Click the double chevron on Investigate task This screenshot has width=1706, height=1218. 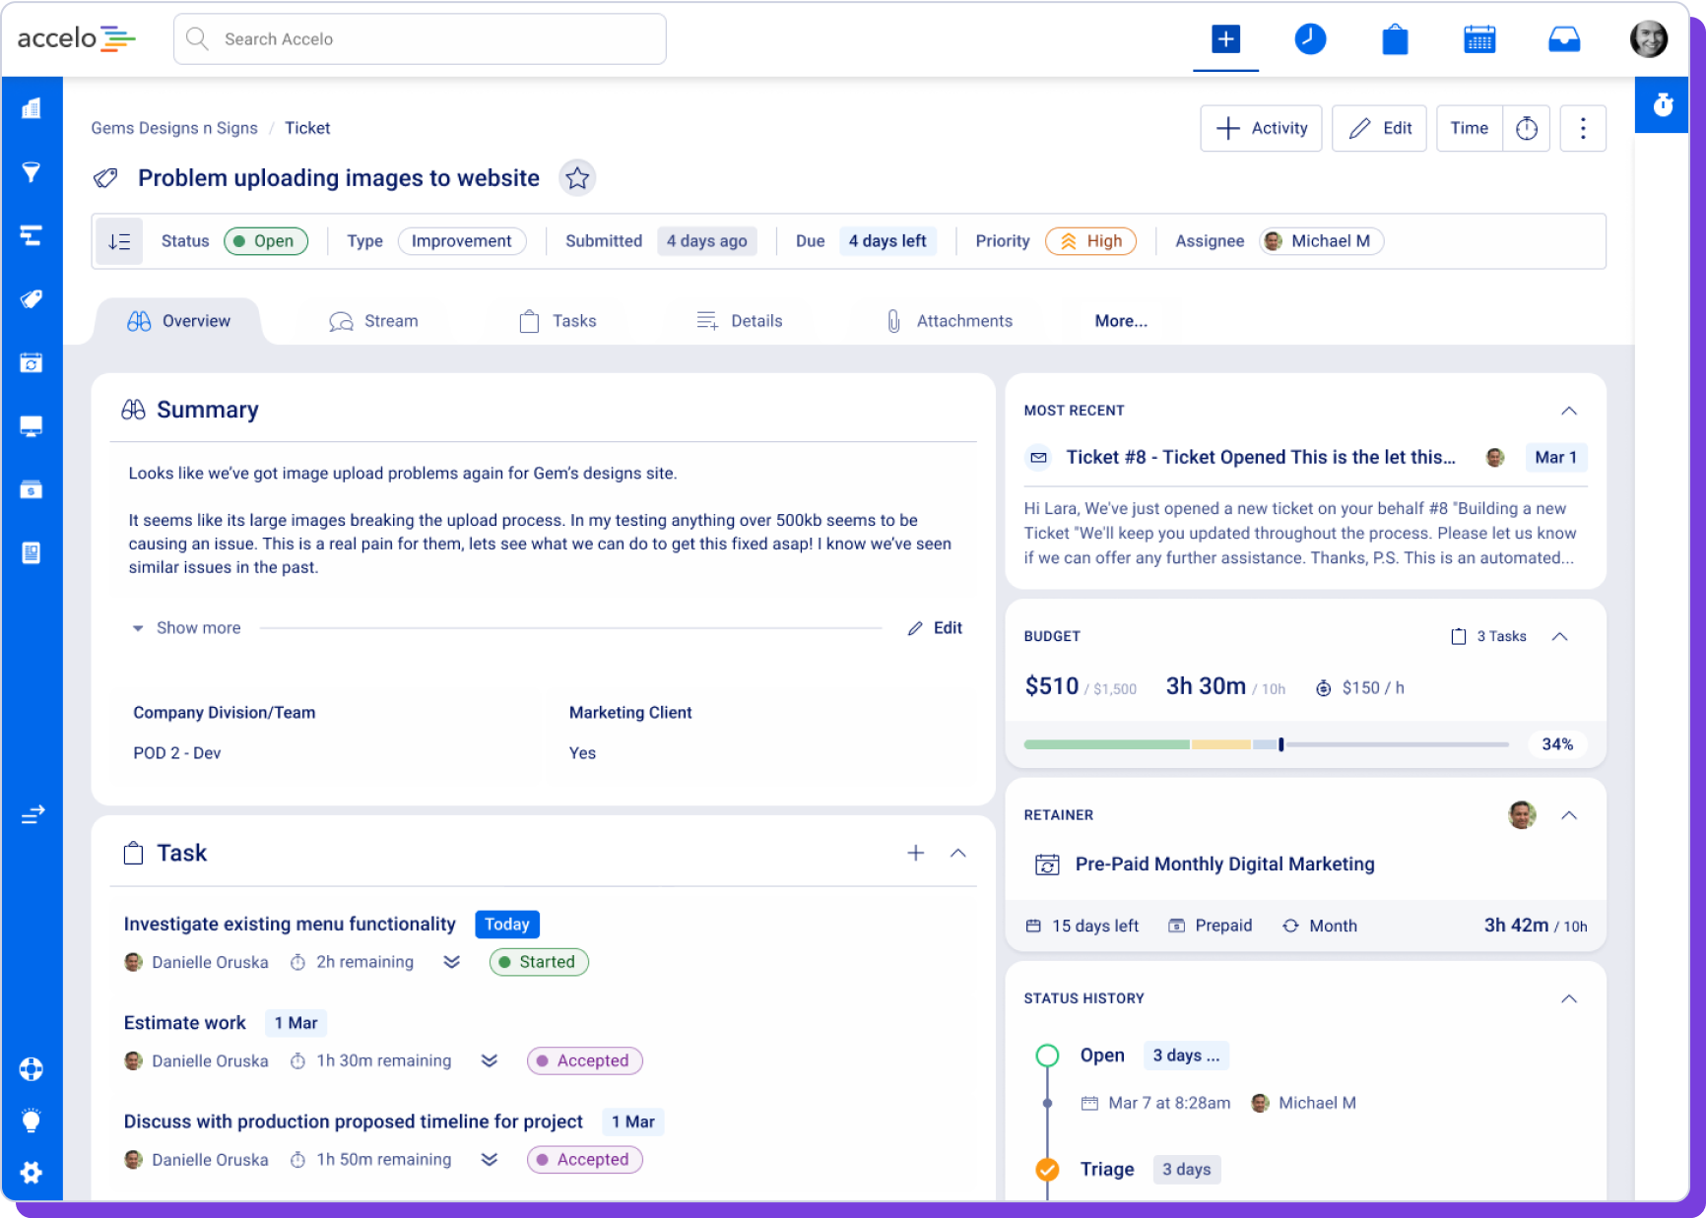[x=452, y=962]
